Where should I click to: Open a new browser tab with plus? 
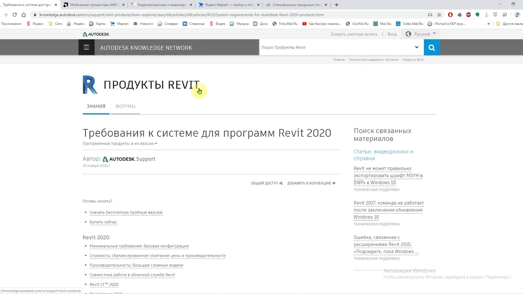[336, 5]
